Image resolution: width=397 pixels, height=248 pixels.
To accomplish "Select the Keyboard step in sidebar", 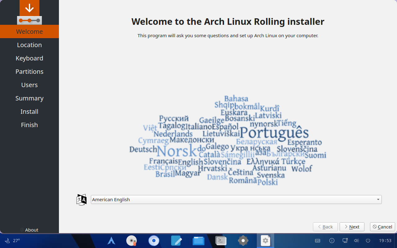I will [29, 58].
